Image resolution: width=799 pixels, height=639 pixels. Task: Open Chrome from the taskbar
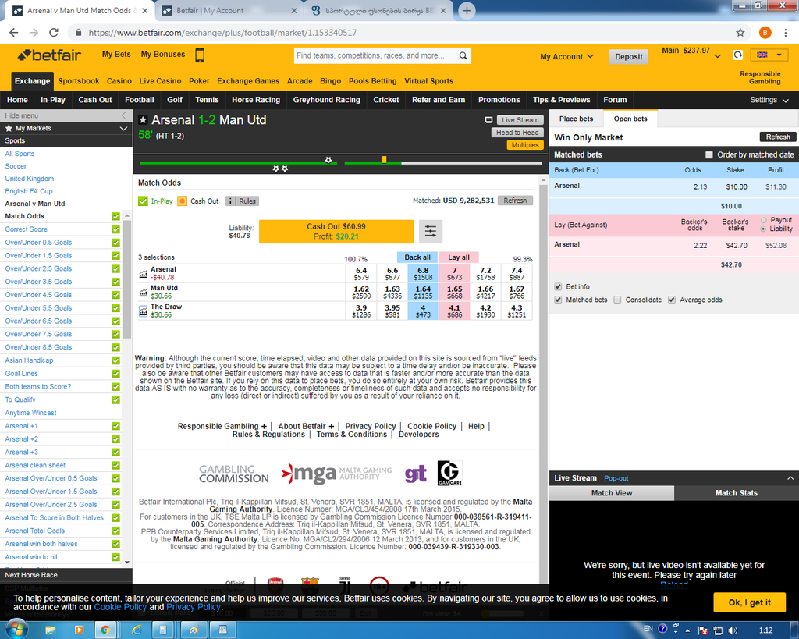pyautogui.click(x=105, y=630)
